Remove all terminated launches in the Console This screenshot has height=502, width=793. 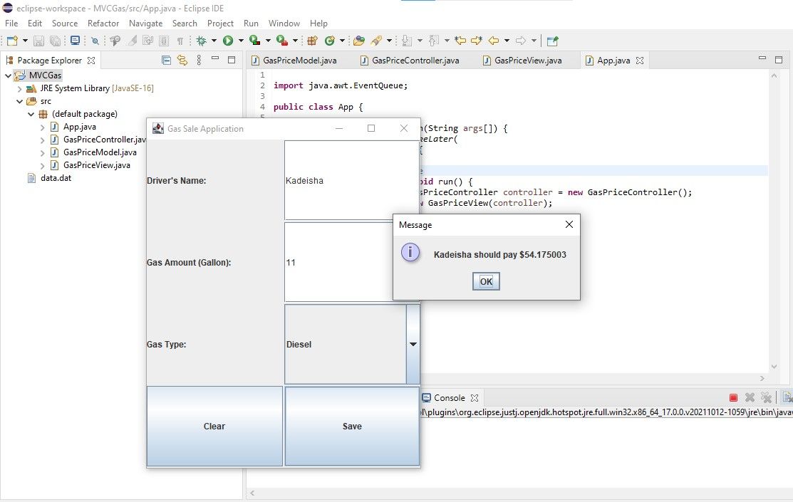[x=766, y=397]
